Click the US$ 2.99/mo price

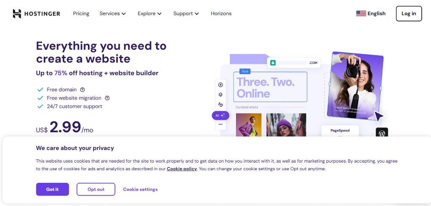(x=64, y=127)
